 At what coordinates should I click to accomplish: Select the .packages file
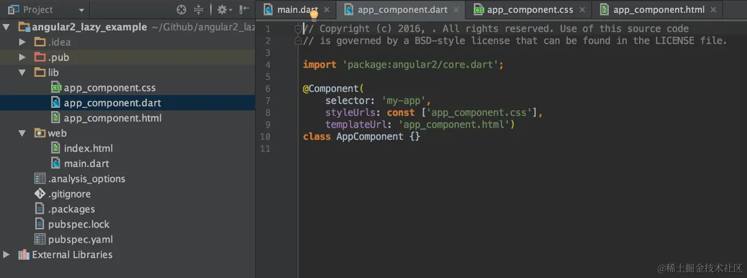click(71, 209)
